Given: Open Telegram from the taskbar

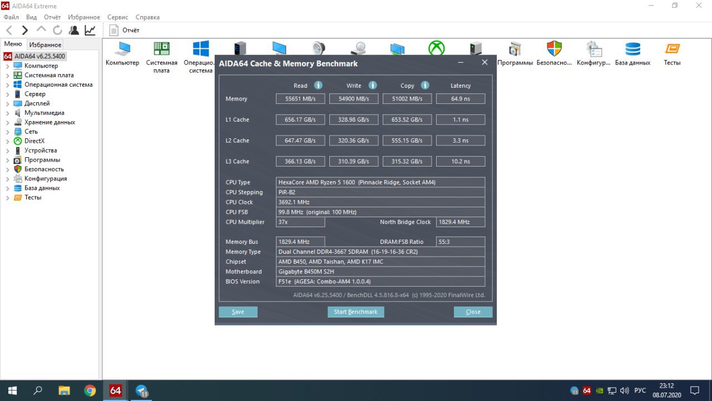Looking at the screenshot, I should click(141, 390).
